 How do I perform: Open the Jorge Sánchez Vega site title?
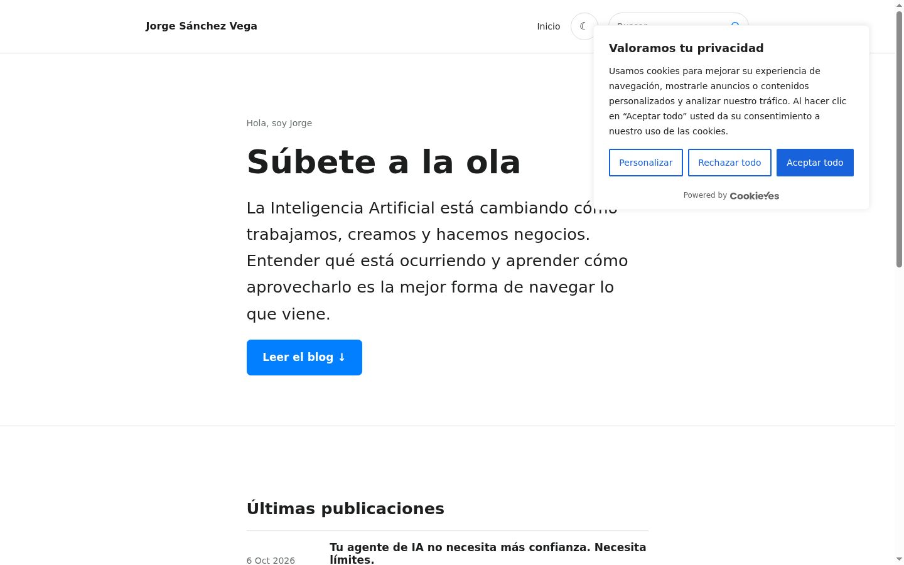[202, 26]
